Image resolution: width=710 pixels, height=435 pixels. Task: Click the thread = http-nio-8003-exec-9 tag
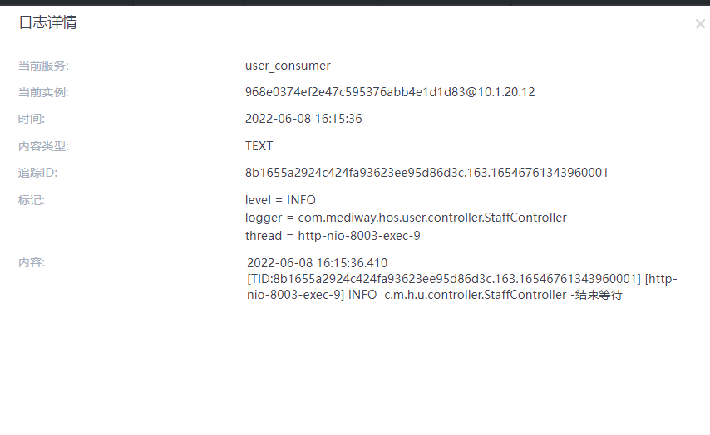pyautogui.click(x=333, y=236)
